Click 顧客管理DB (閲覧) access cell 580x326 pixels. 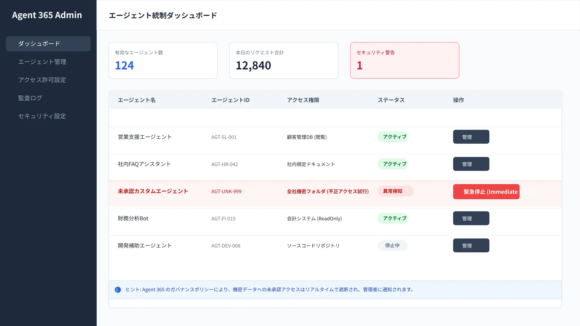(x=307, y=137)
